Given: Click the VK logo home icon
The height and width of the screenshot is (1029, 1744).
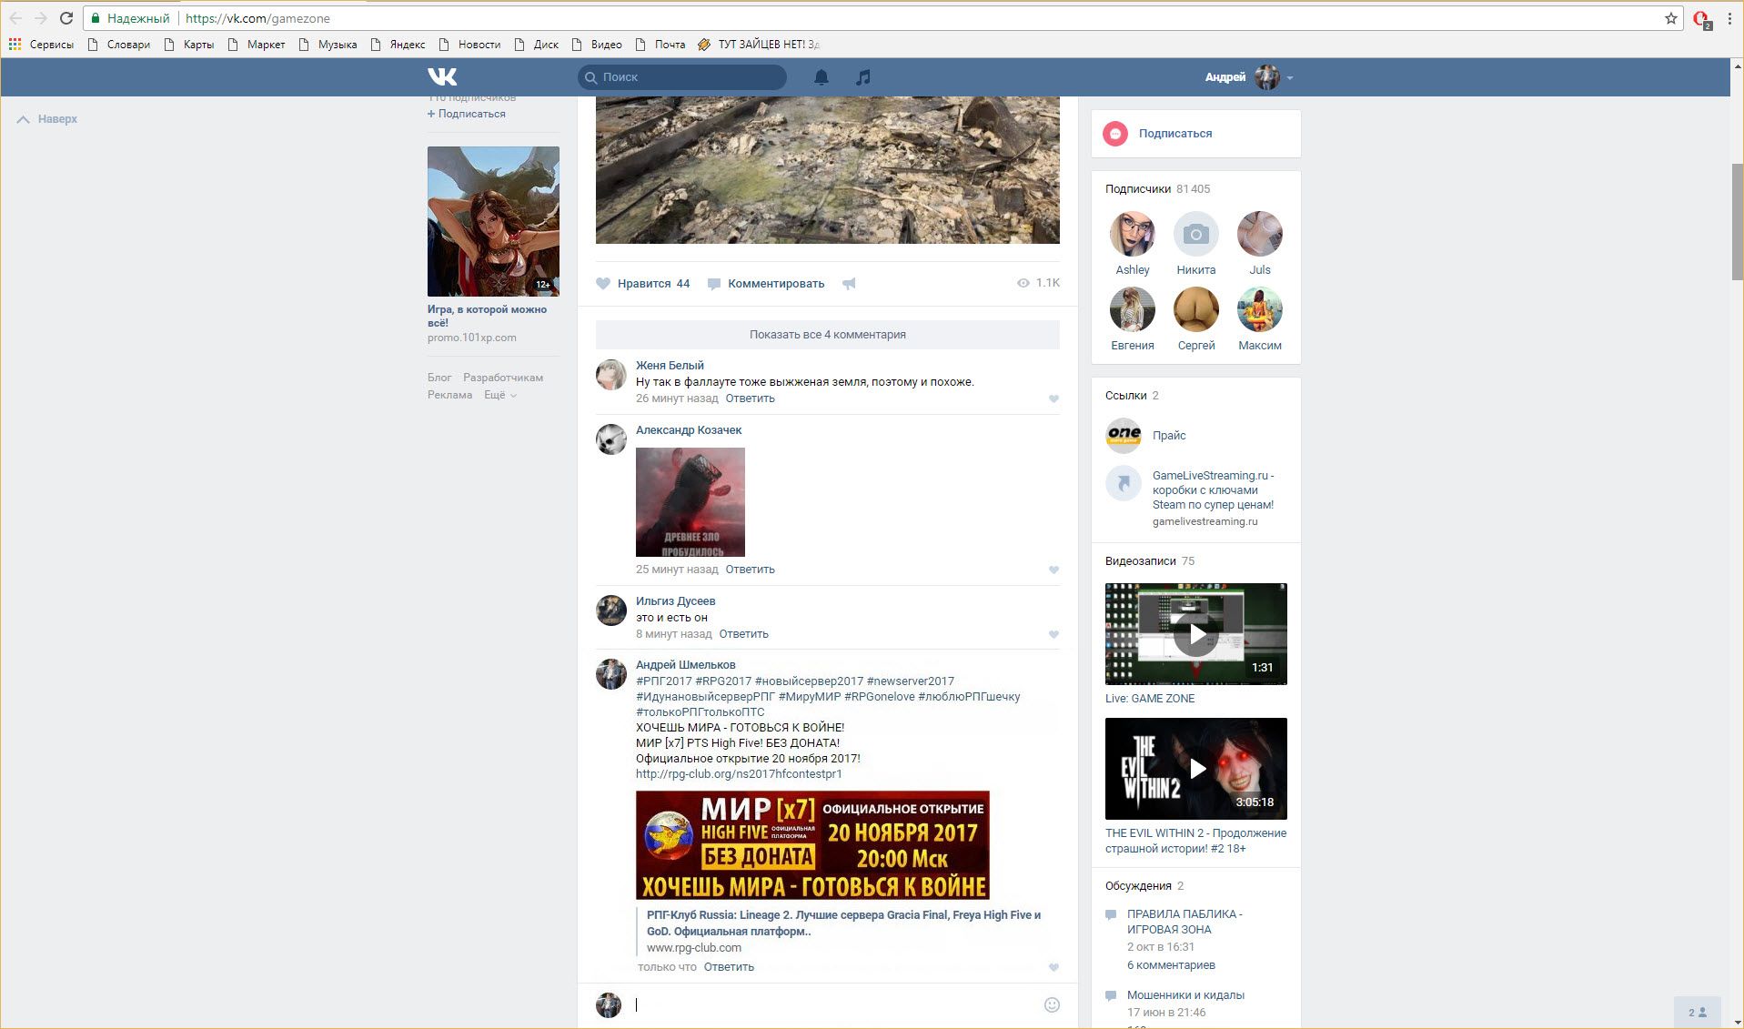Looking at the screenshot, I should pyautogui.click(x=442, y=77).
